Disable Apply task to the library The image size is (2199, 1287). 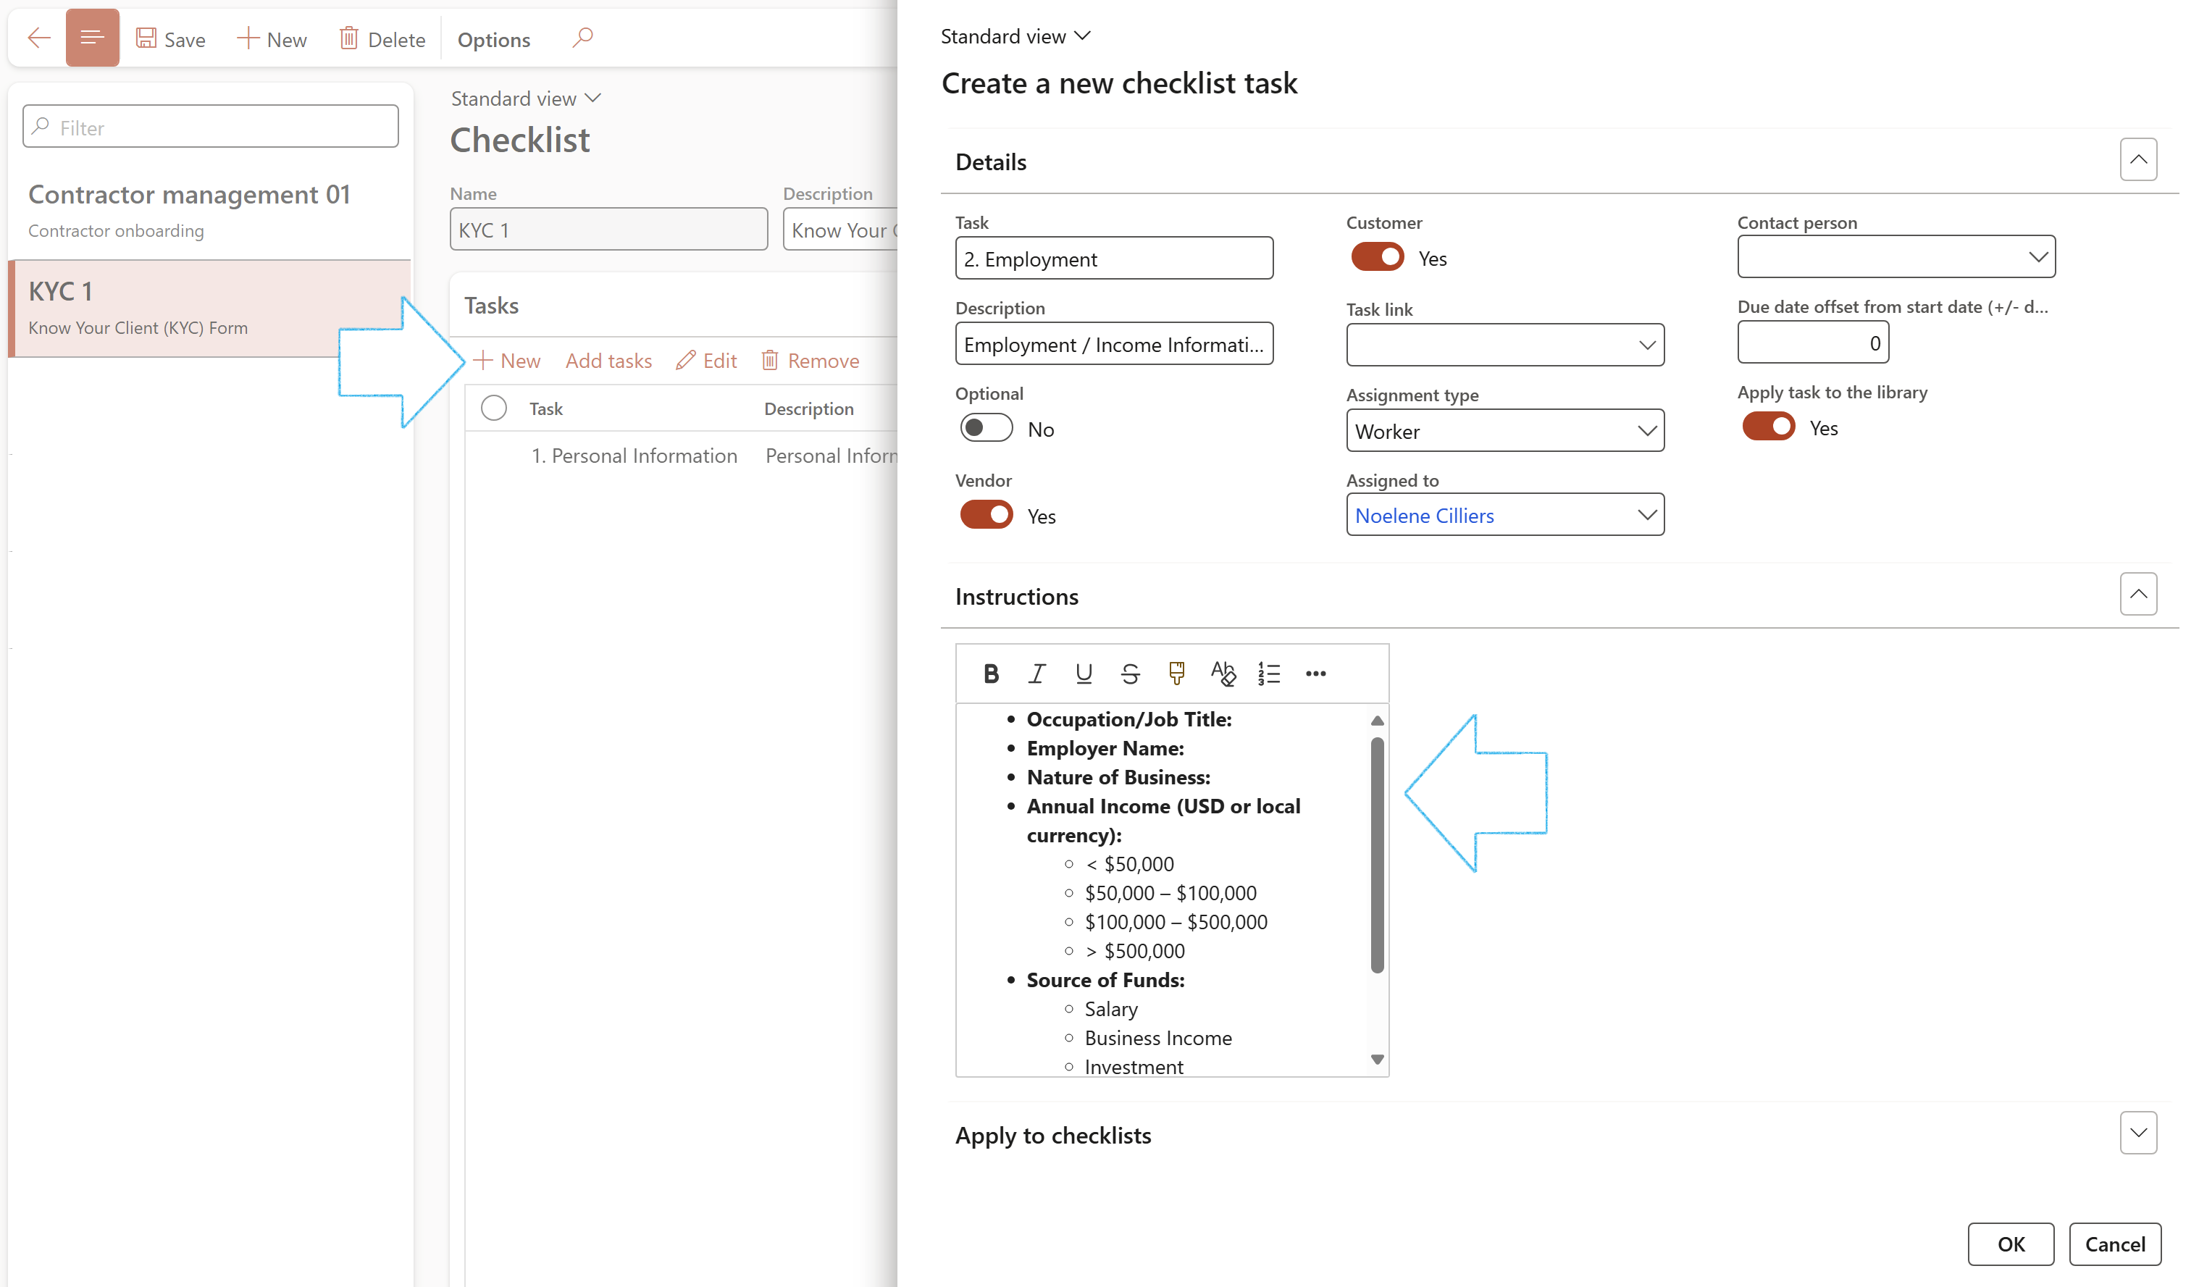(x=1768, y=427)
